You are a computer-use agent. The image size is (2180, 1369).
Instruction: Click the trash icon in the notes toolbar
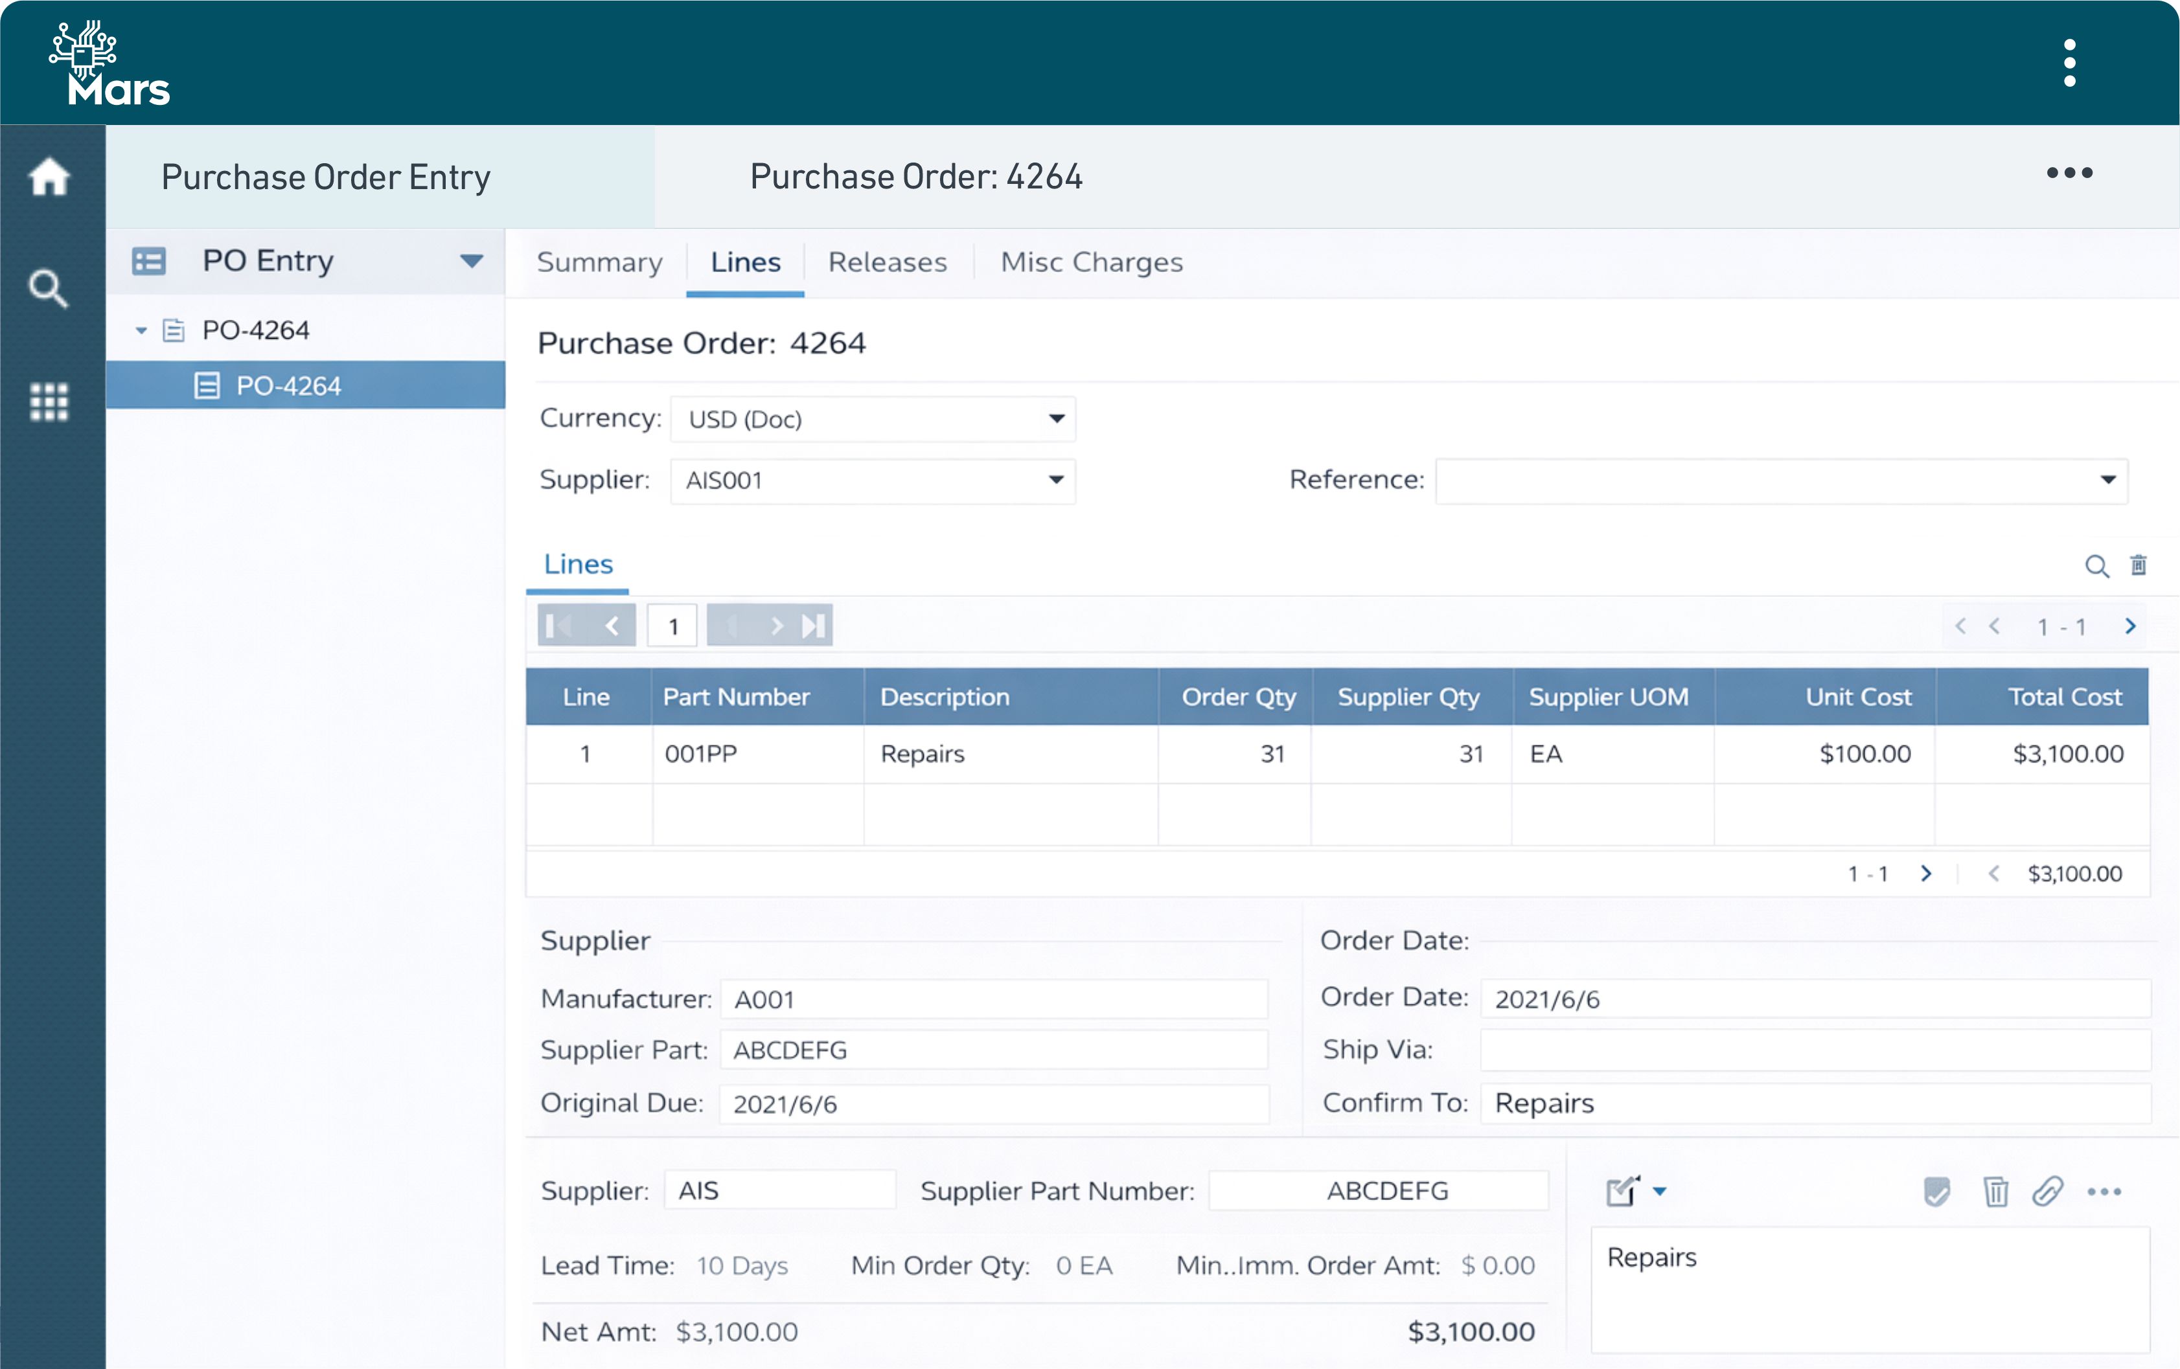click(1995, 1192)
